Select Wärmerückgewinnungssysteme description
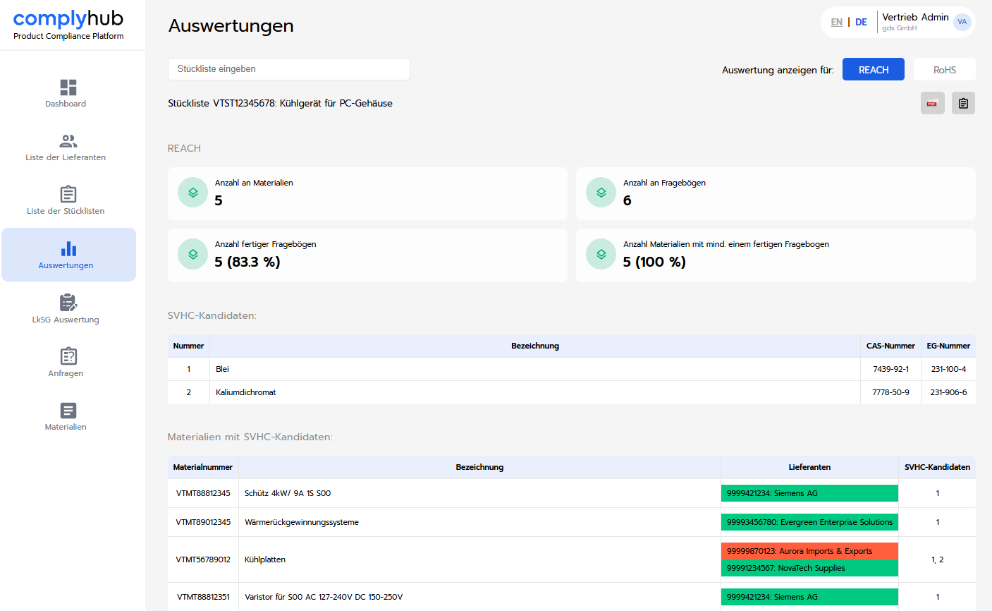This screenshot has width=992, height=611. tap(302, 522)
